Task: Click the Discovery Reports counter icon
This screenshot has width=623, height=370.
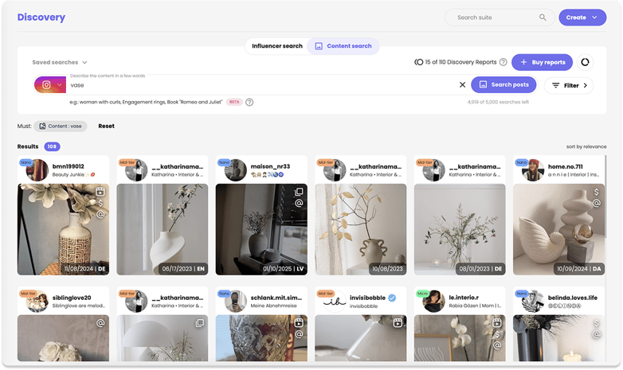Action: [418, 62]
